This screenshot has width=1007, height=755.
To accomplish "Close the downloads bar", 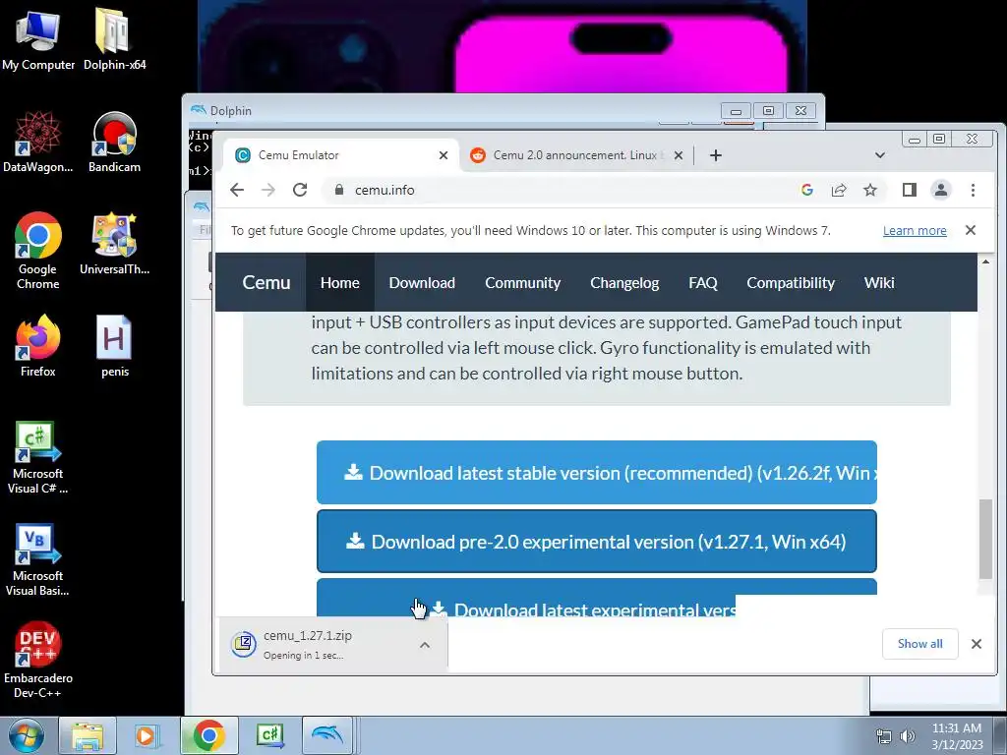I will (977, 643).
